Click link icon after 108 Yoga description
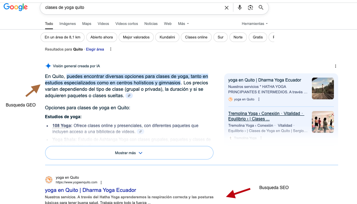357x204 pixels. coord(140,132)
